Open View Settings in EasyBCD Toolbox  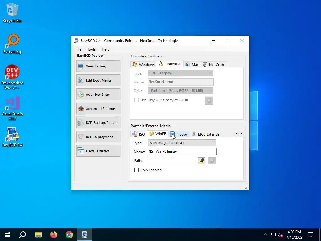pos(98,66)
